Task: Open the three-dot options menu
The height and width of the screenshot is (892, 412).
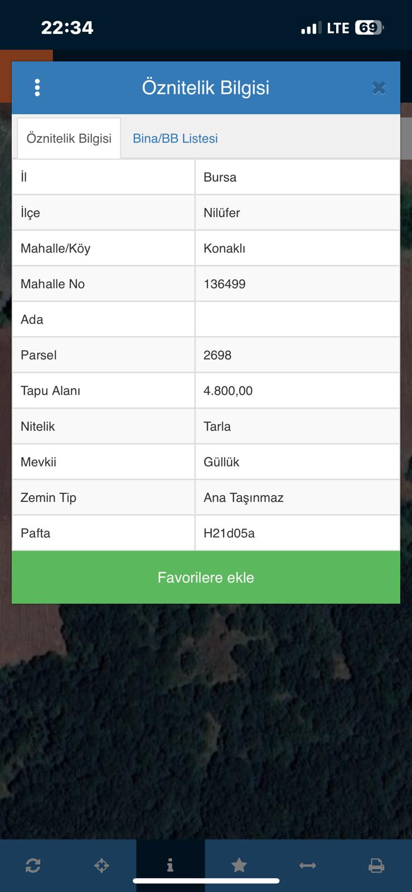Action: point(37,88)
